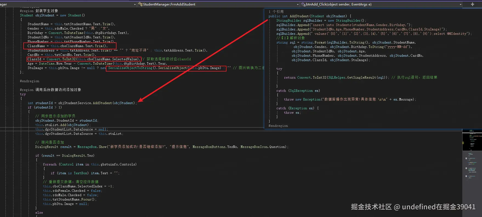
Task: Click the 'StudentName = this.txtStudentName' assignment line
Action: 72,24
